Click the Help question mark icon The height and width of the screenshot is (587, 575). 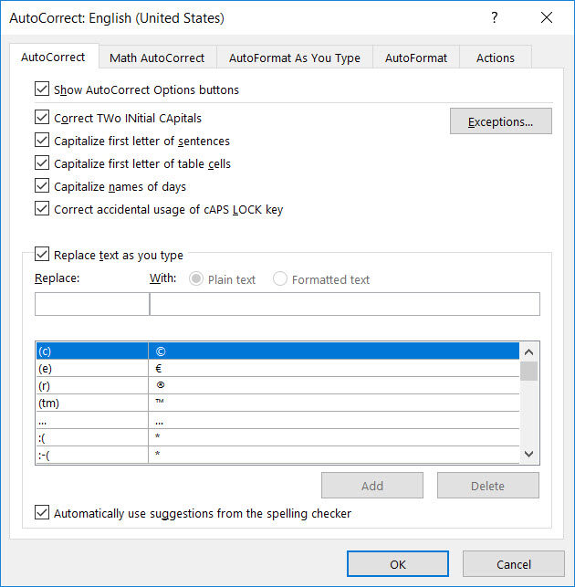(x=494, y=17)
